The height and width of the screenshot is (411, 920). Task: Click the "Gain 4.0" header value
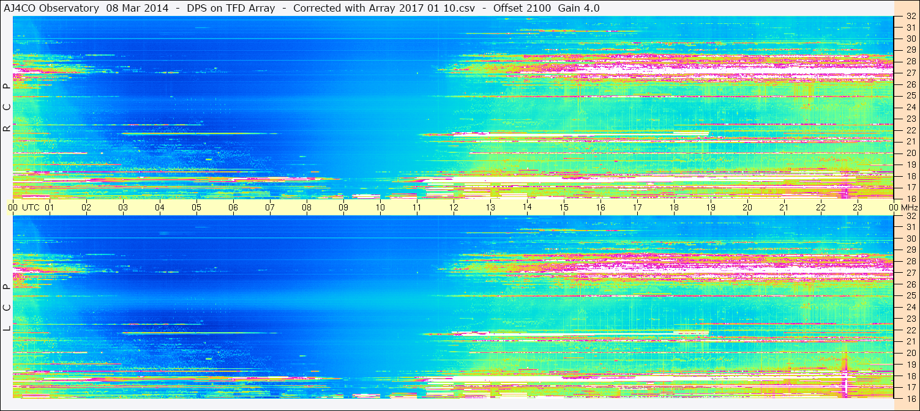(579, 8)
